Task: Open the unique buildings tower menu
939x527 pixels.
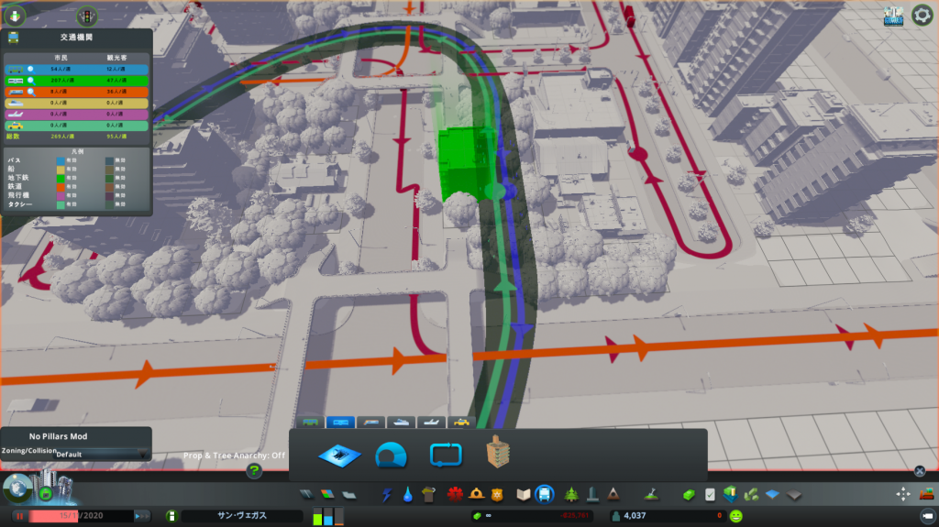Action: pos(592,495)
